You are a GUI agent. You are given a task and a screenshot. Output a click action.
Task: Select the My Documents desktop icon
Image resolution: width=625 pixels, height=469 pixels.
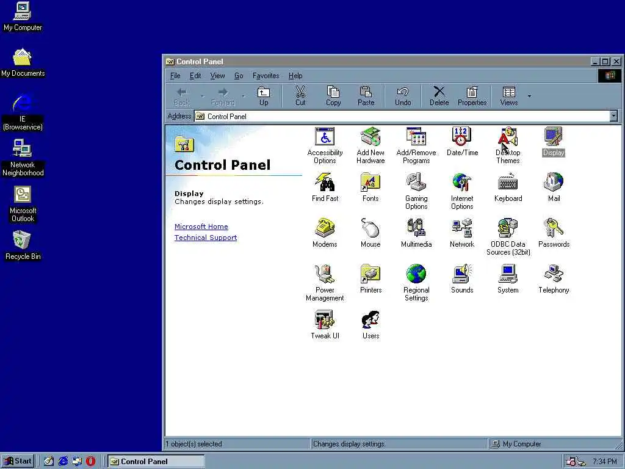pyautogui.click(x=23, y=62)
